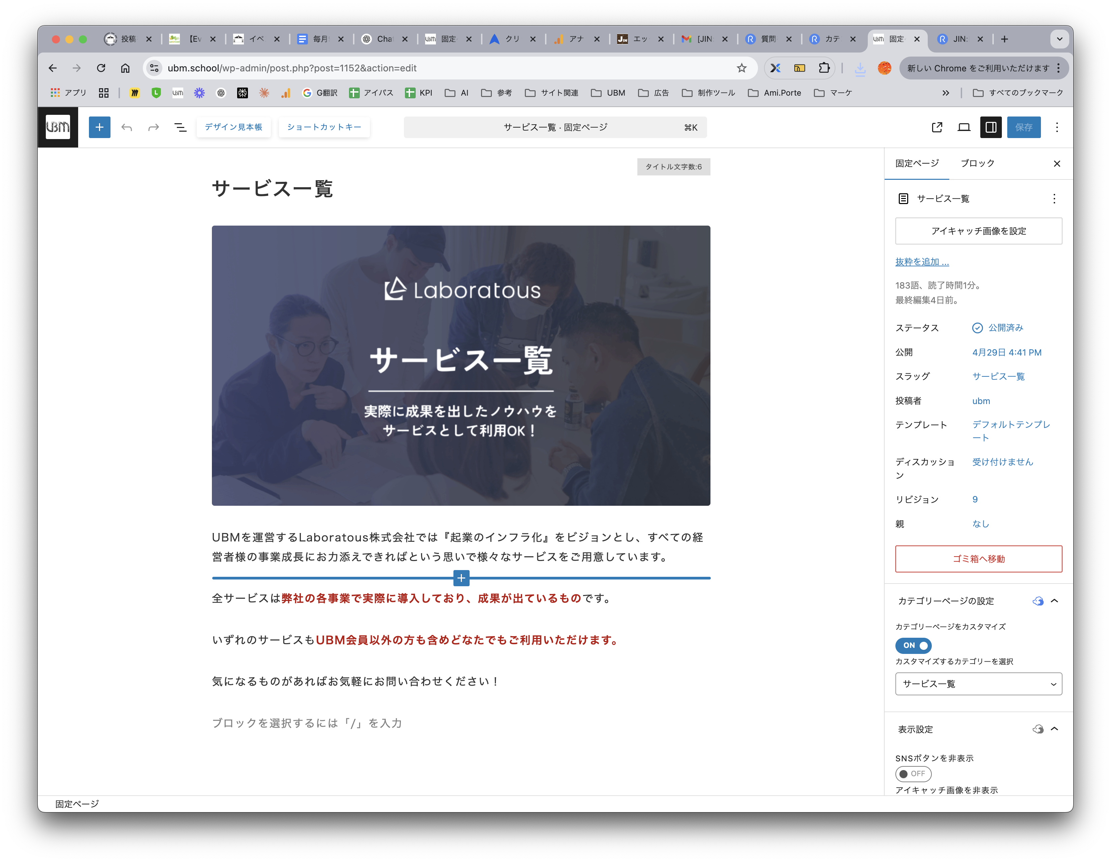Change author ubm
This screenshot has height=862, width=1111.
981,401
